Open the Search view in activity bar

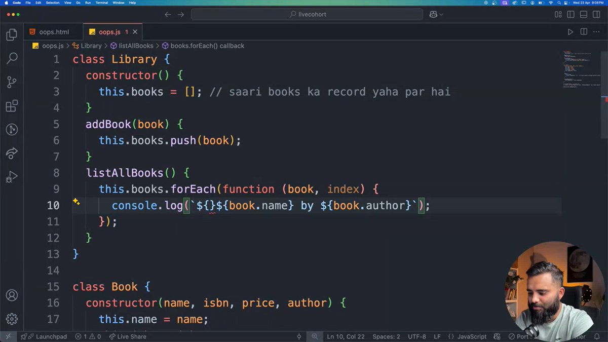(x=12, y=59)
